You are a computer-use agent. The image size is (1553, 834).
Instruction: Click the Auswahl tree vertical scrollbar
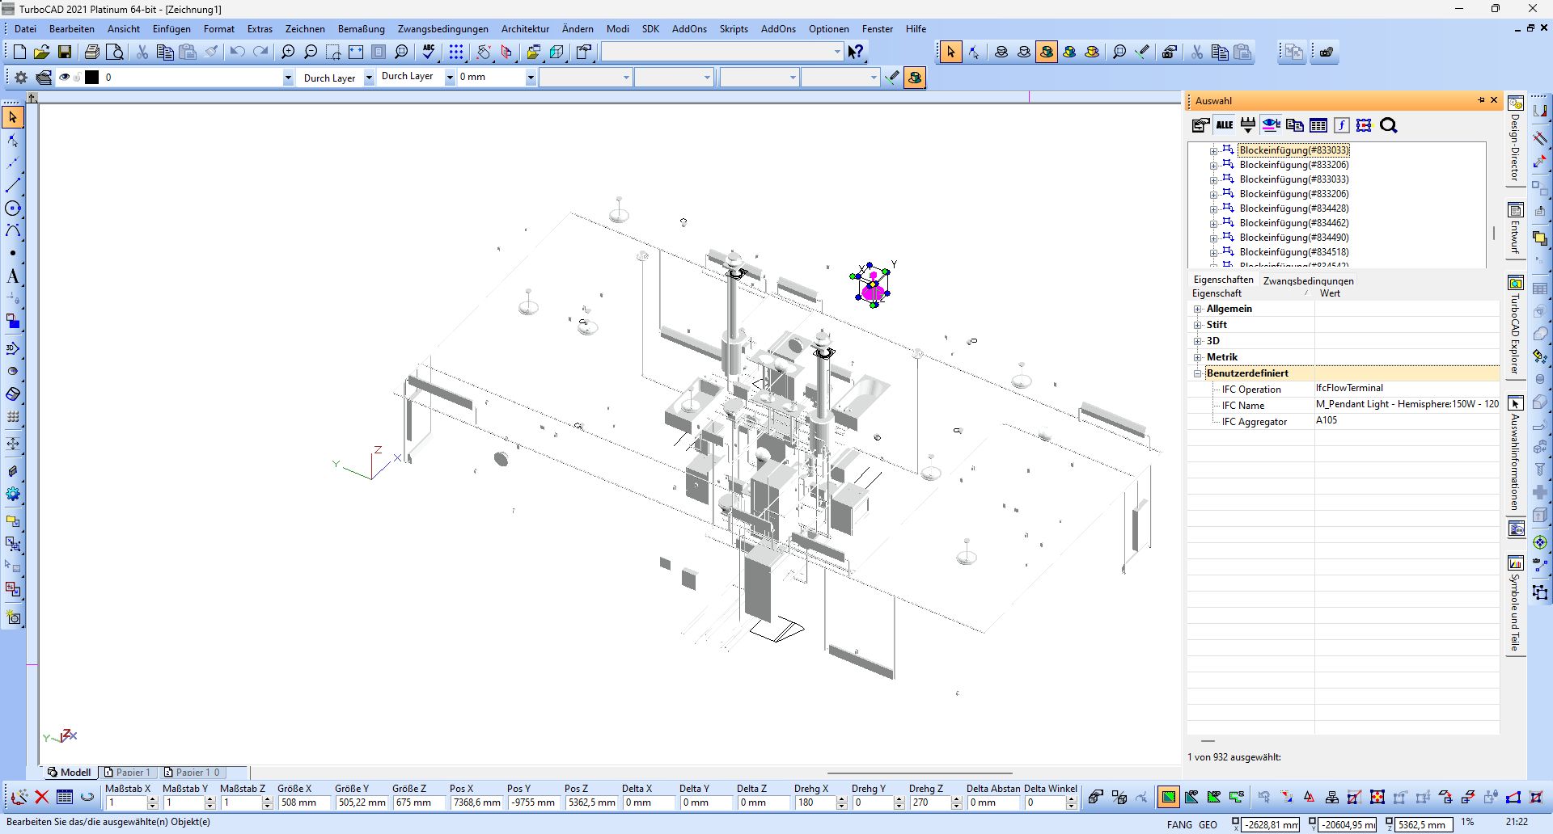(x=1493, y=233)
